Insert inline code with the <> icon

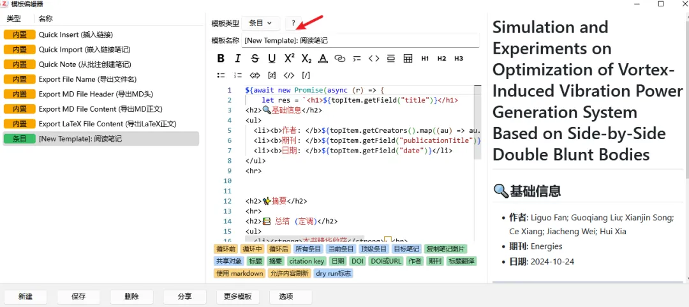pyautogui.click(x=374, y=59)
